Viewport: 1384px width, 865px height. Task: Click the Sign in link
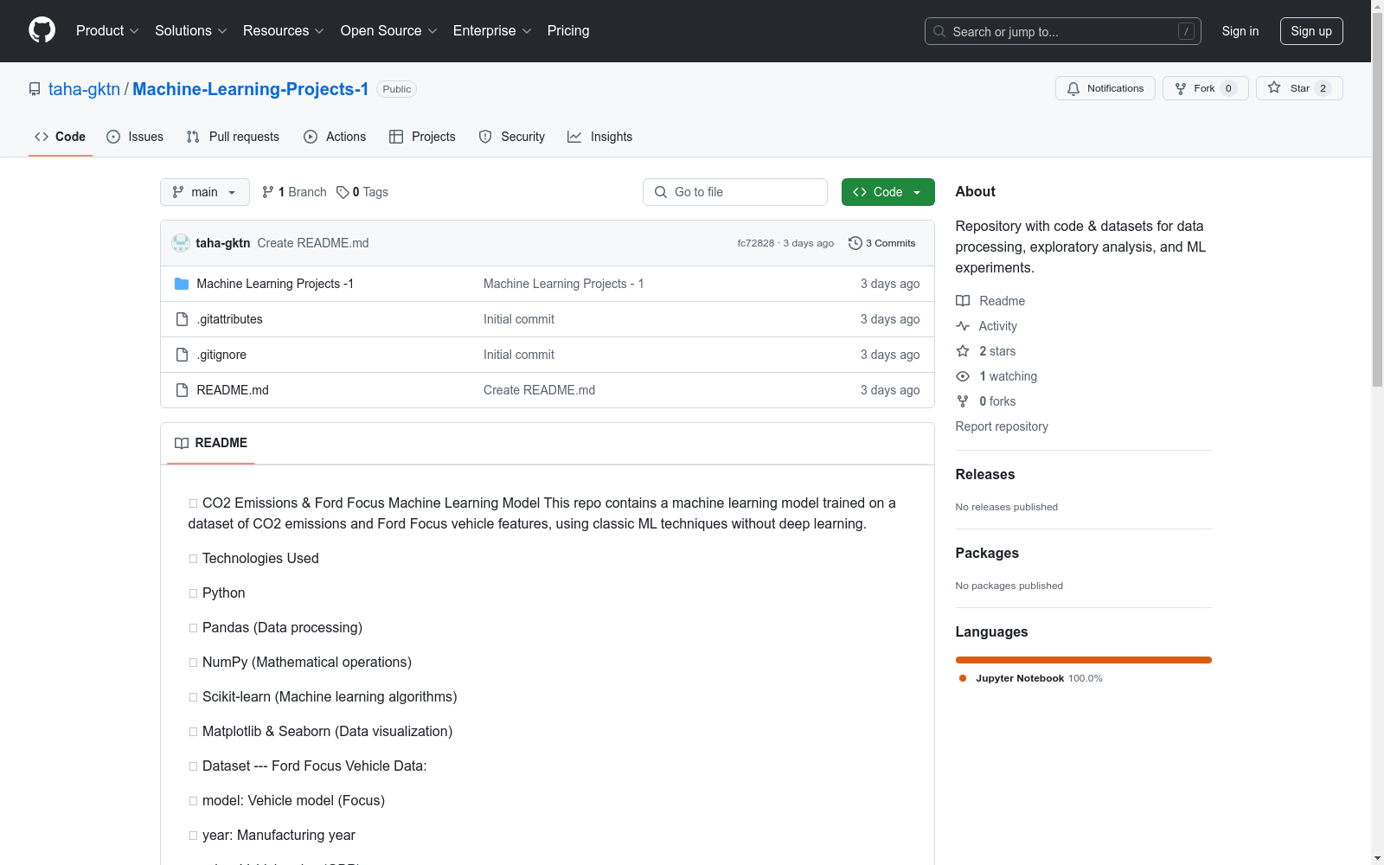click(1240, 31)
